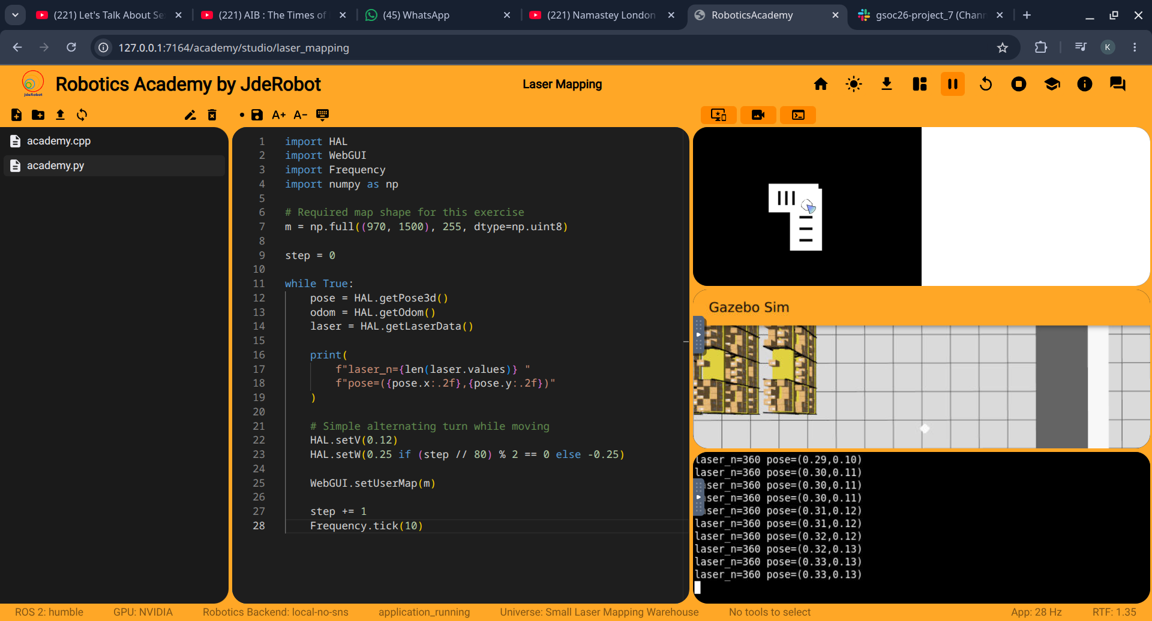Open the forum chat bubbles icon
The width and height of the screenshot is (1152, 621).
coord(1118,84)
